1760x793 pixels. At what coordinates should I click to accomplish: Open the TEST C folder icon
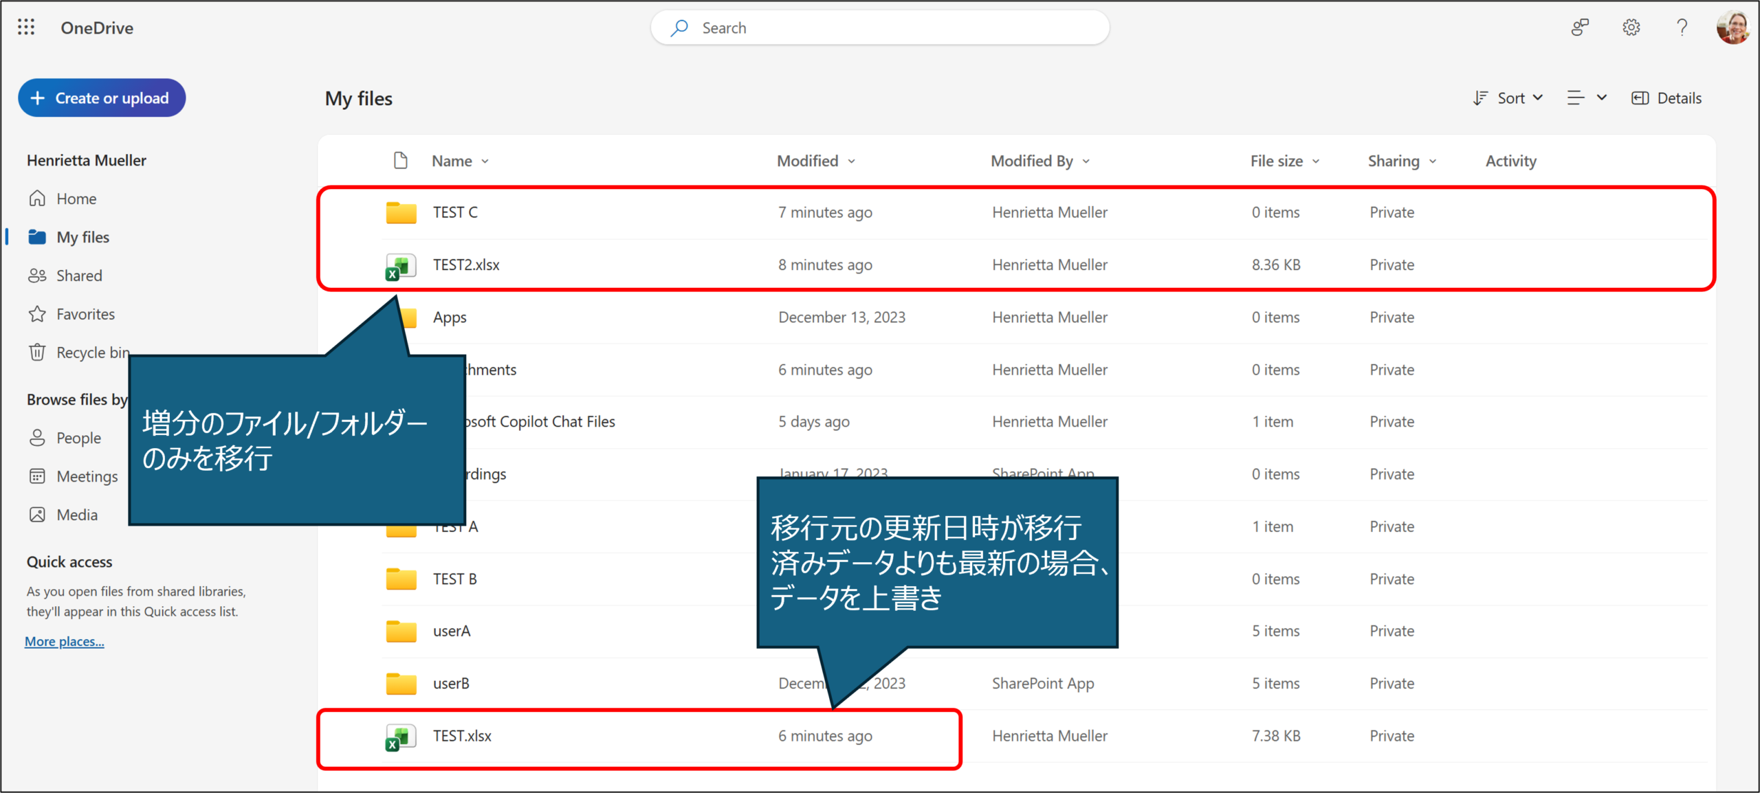[401, 213]
